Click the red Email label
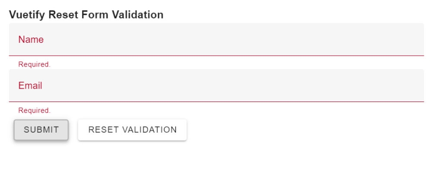This screenshot has height=181, width=433. (x=30, y=86)
